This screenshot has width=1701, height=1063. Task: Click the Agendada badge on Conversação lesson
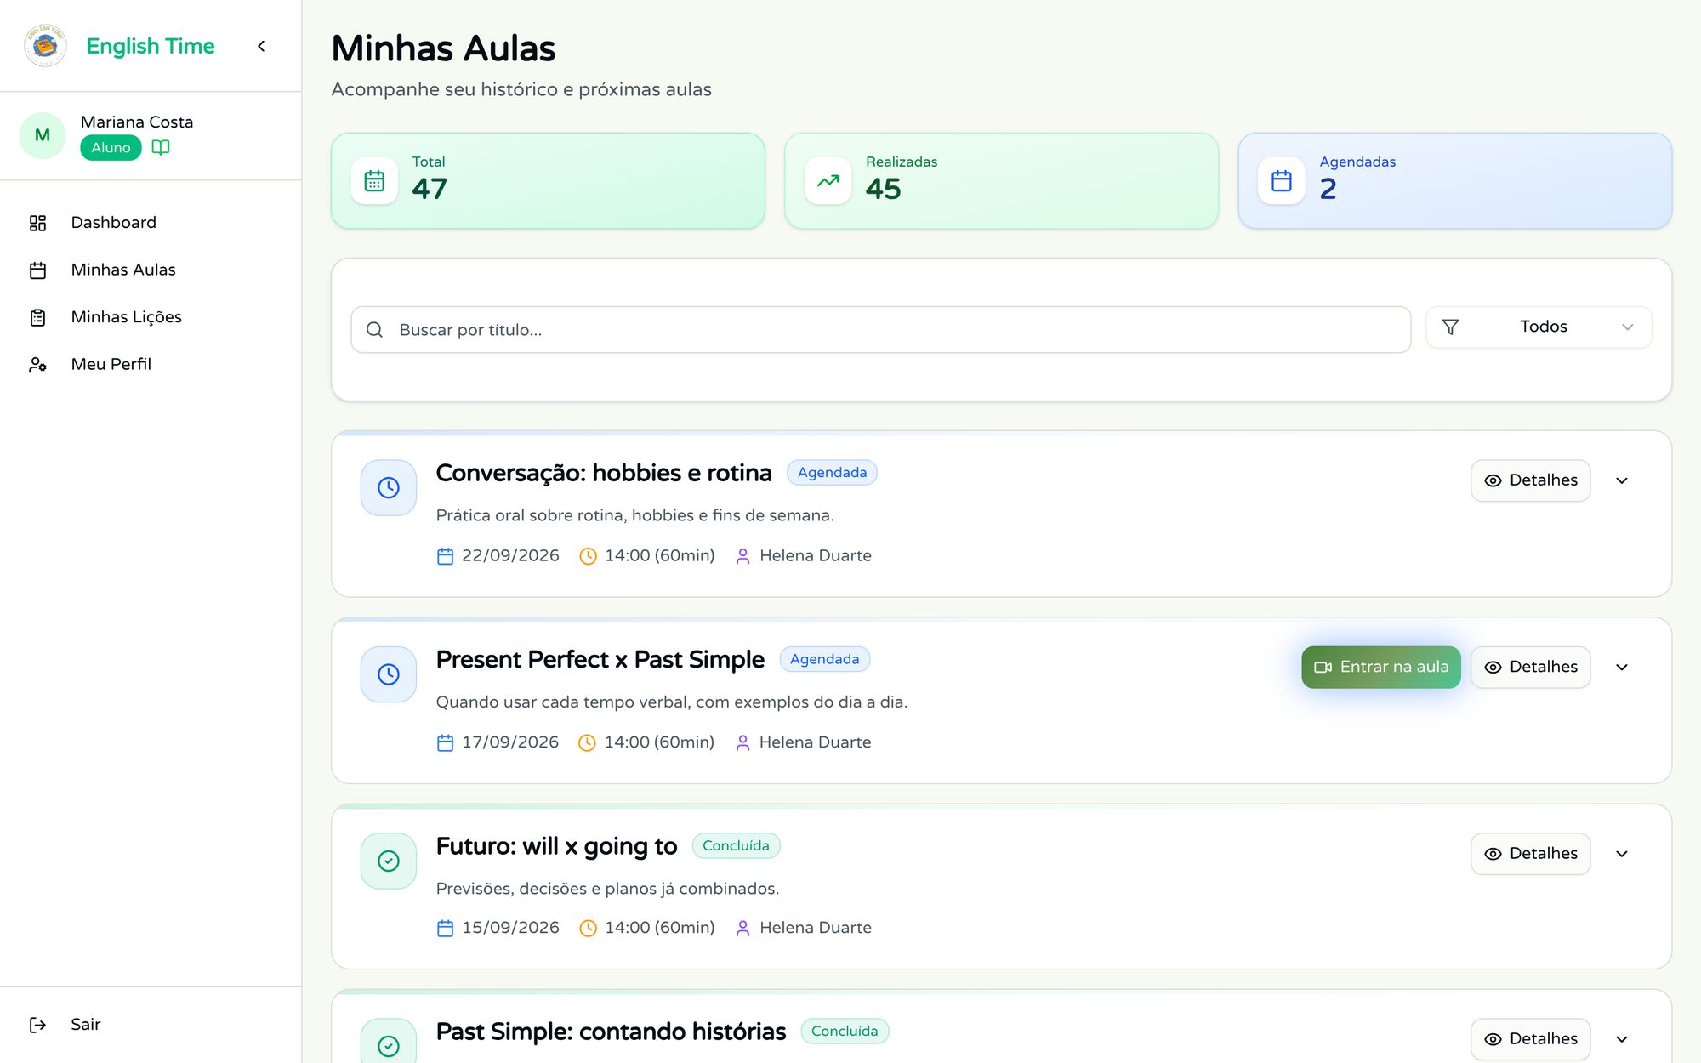point(832,473)
